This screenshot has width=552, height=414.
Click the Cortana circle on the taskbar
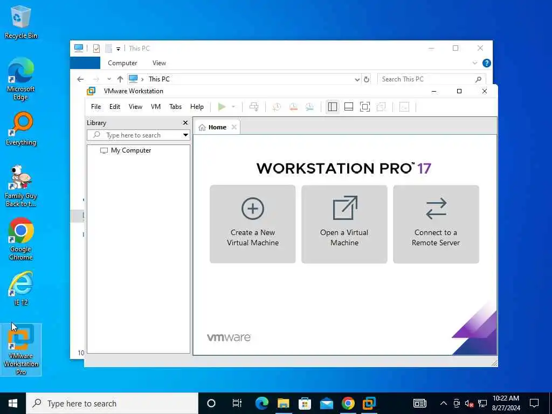click(211, 403)
